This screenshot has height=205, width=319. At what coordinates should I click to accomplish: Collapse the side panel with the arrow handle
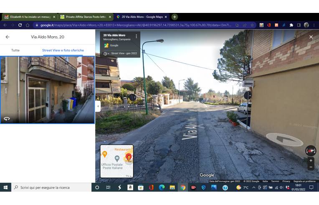tap(98, 106)
